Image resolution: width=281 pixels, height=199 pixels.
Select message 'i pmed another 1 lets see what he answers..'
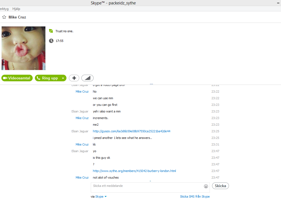click(122, 138)
